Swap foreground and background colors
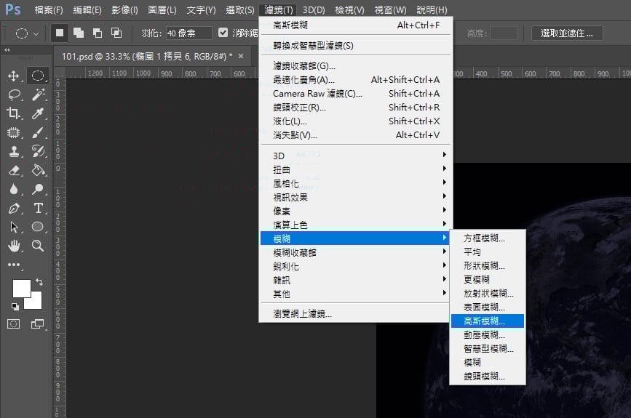The image size is (631, 418). click(x=39, y=281)
